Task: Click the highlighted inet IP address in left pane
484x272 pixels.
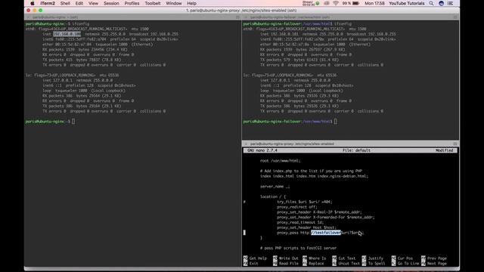Action: pos(67,34)
